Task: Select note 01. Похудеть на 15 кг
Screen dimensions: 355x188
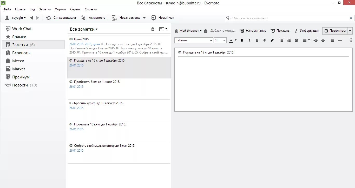Action: pyautogui.click(x=119, y=68)
